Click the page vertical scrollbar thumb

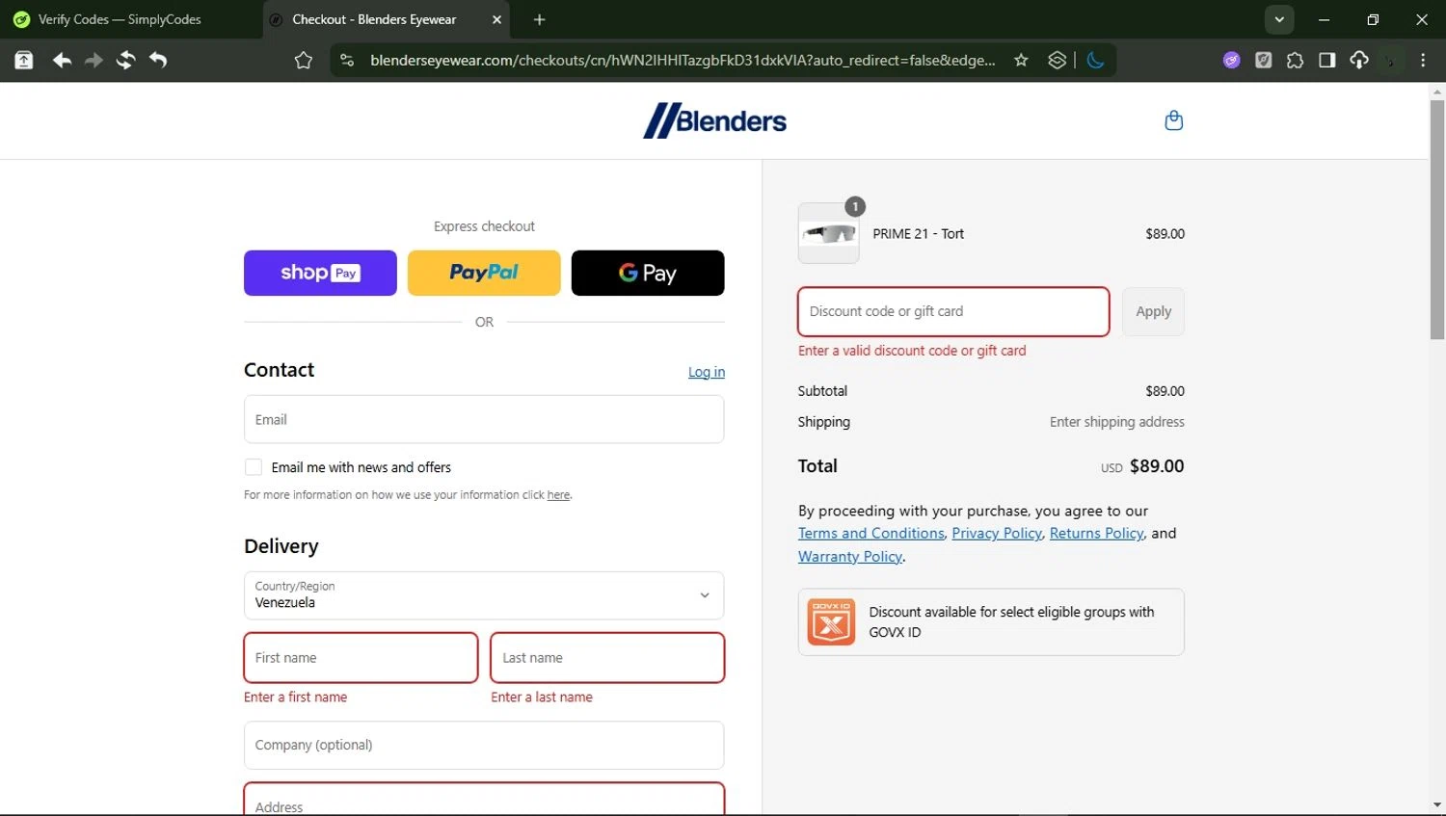point(1437,220)
